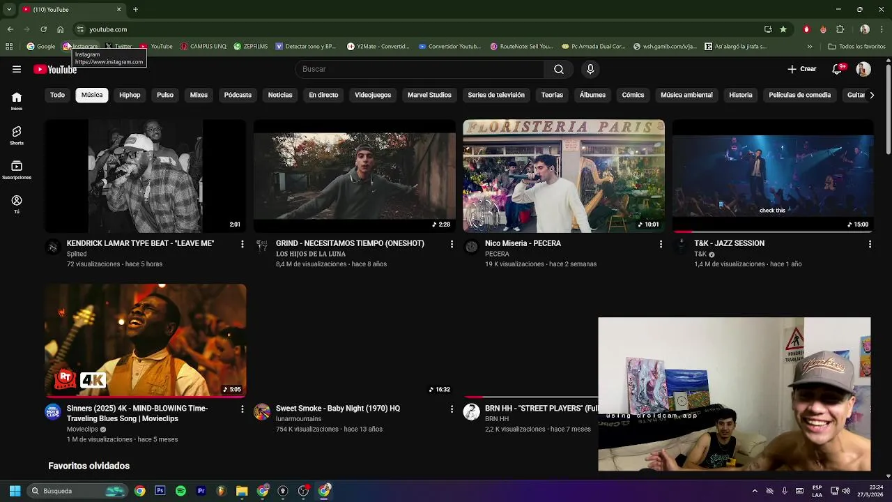Click the Windows Start button
892x502 pixels.
15,491
